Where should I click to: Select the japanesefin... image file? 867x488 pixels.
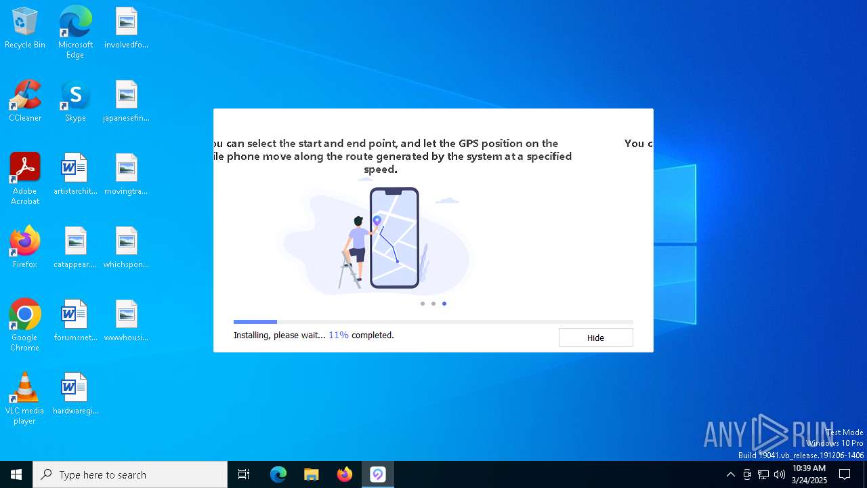point(127,102)
